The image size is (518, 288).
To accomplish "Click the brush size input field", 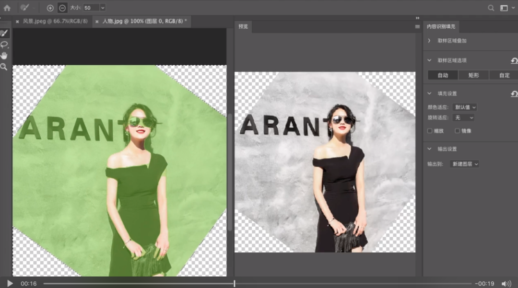I will [90, 8].
